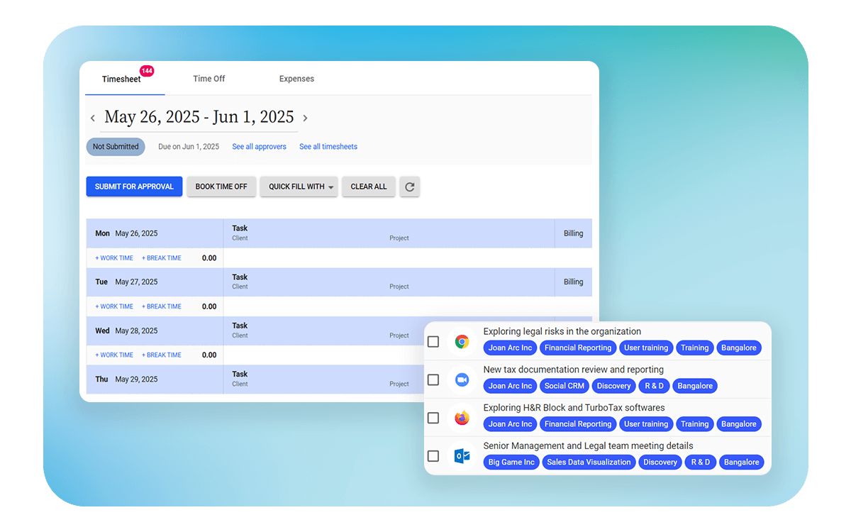
Task: Add break time for Tuesday May 27
Action: point(162,306)
